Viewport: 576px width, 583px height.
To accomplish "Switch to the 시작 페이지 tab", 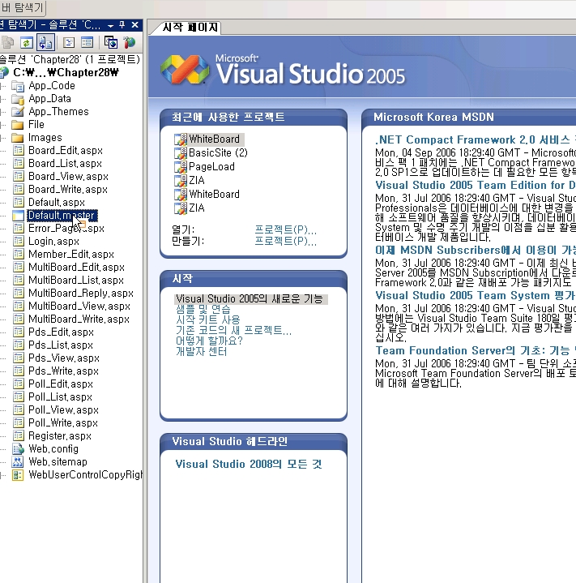I will click(190, 28).
